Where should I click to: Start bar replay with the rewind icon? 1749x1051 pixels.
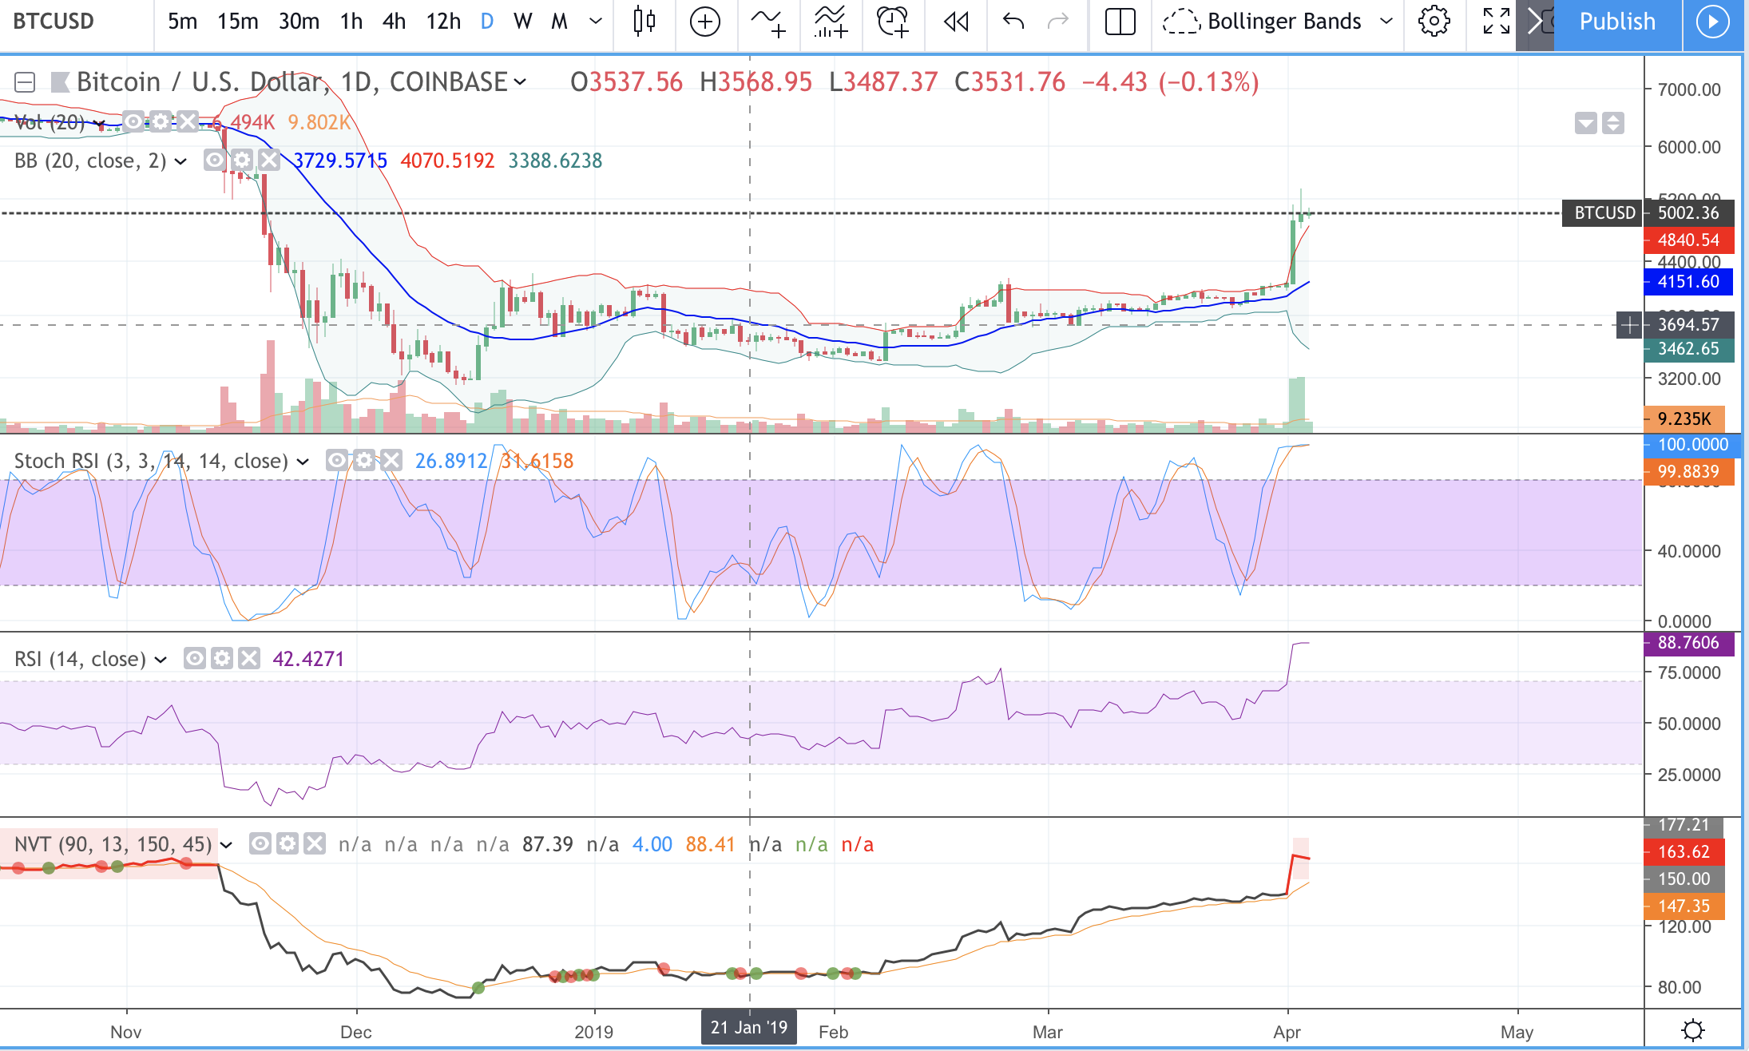pos(956,22)
